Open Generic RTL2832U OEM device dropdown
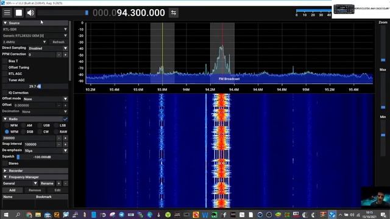The width and height of the screenshot is (390, 219). point(35,36)
